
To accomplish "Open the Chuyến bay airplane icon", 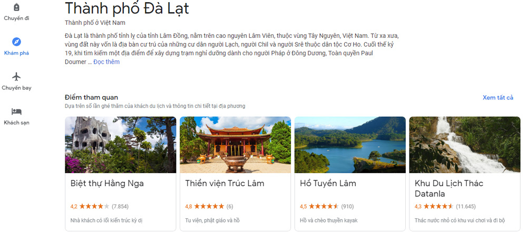I will [16, 77].
